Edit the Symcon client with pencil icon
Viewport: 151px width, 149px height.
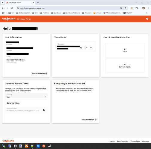(x=86, y=48)
